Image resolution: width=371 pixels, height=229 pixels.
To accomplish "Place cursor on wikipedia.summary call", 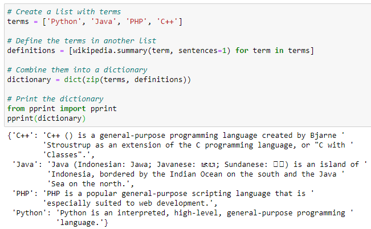I will tap(110, 51).
